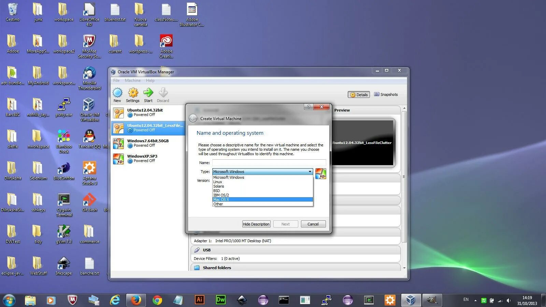Choose Mac OS X from the Type list
Viewport: 546px width, 307px height.
point(262,200)
